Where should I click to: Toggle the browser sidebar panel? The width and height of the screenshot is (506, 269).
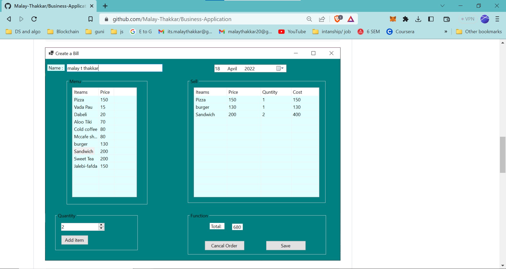431,19
